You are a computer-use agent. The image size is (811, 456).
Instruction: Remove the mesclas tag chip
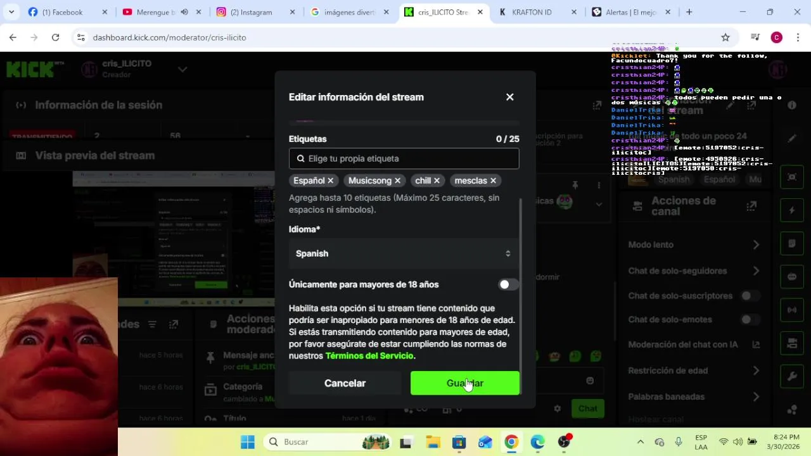pos(493,180)
